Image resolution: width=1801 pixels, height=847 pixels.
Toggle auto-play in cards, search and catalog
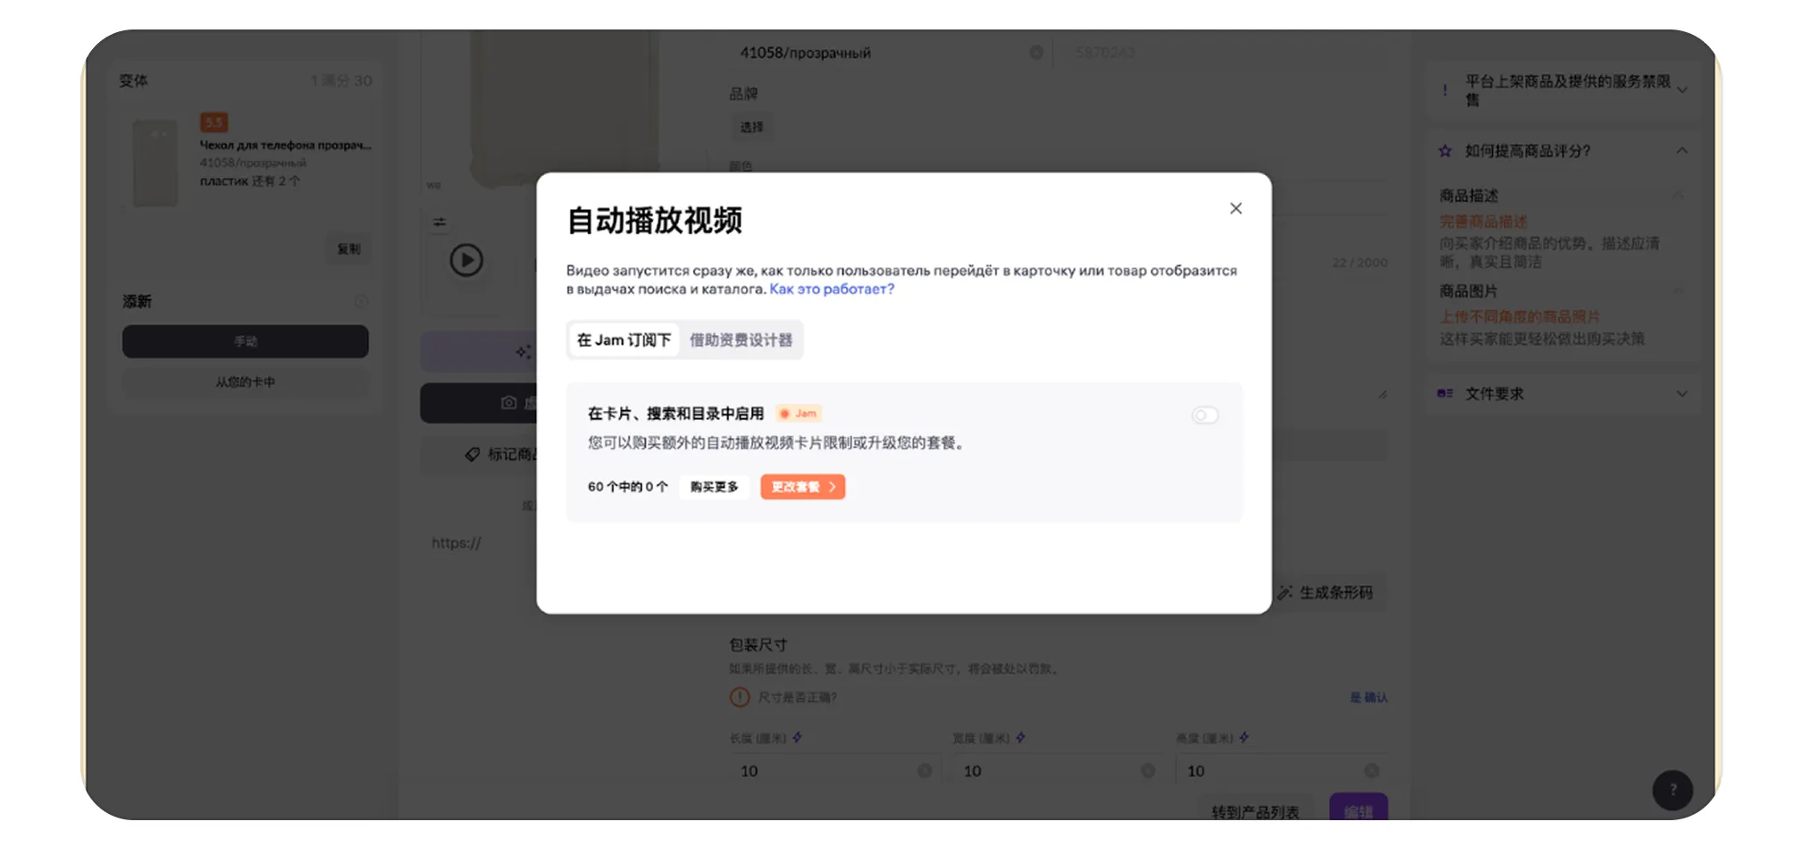(x=1204, y=415)
